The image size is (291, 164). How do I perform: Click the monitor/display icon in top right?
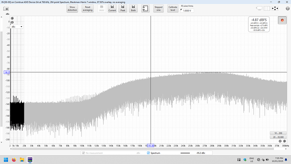[259, 8]
